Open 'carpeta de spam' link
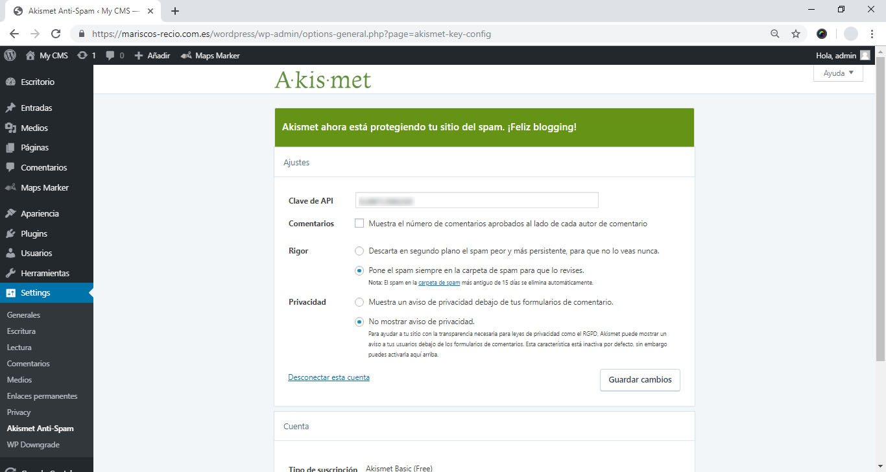886x472 pixels. coord(439,283)
